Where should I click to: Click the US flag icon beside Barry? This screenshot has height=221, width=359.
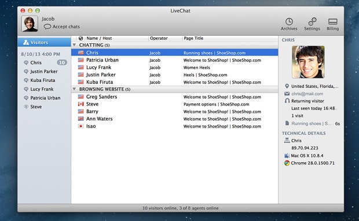pos(80,111)
